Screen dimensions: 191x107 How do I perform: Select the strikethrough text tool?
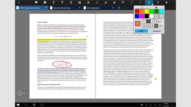click(x=62, y=3)
